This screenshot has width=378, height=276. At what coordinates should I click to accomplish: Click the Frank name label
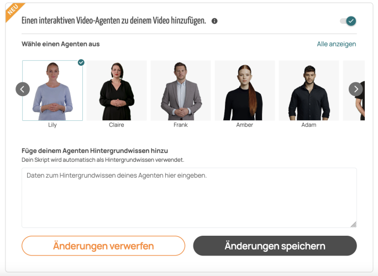pos(181,125)
